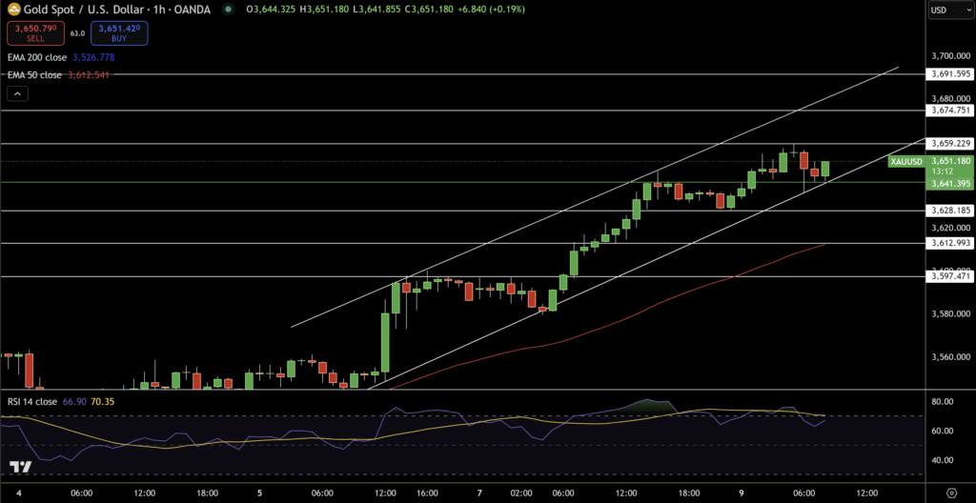Viewport: 976px width, 503px height.
Task: Collapse the indicator legend with chevron button
Action: coord(18,93)
